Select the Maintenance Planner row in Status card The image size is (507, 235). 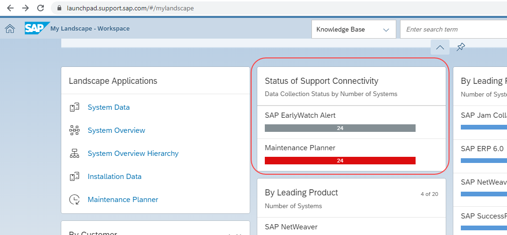point(352,155)
